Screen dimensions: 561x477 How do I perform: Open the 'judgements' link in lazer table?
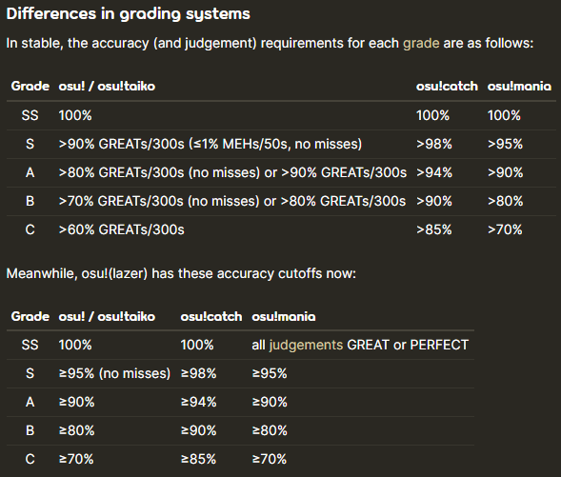click(306, 345)
